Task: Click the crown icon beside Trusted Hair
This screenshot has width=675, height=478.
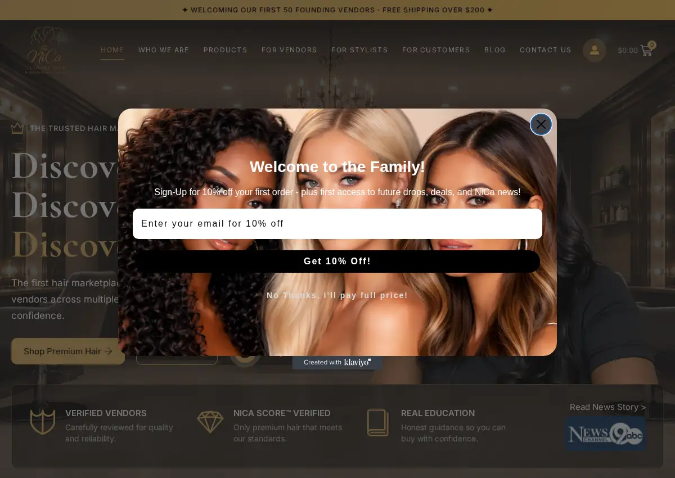Action: (x=17, y=128)
